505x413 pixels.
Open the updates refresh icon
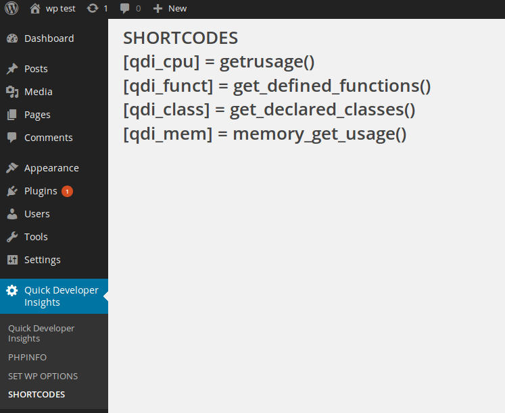93,8
